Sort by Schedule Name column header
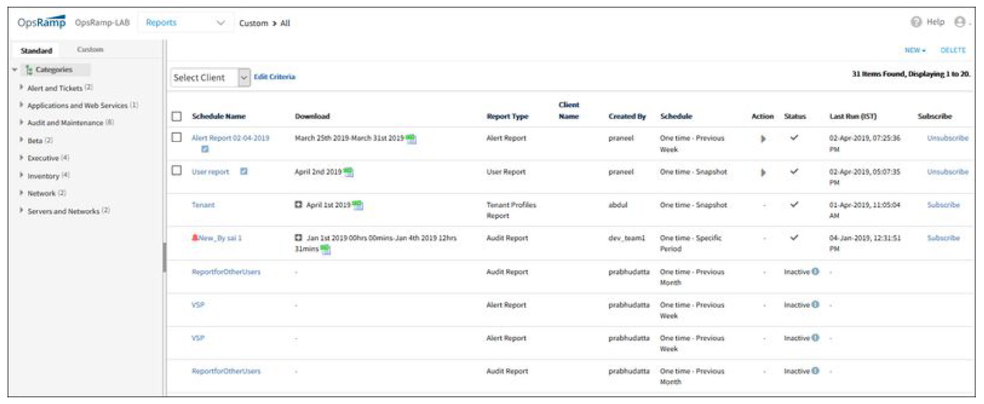The width and height of the screenshot is (984, 404). click(219, 116)
